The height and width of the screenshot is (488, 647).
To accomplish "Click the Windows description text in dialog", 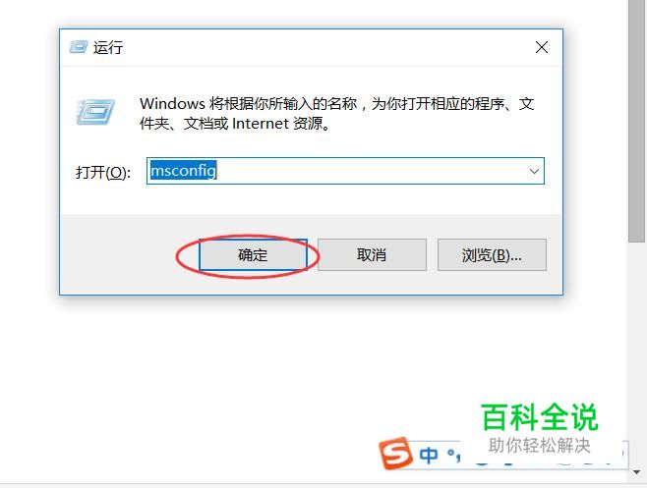I will (x=337, y=113).
